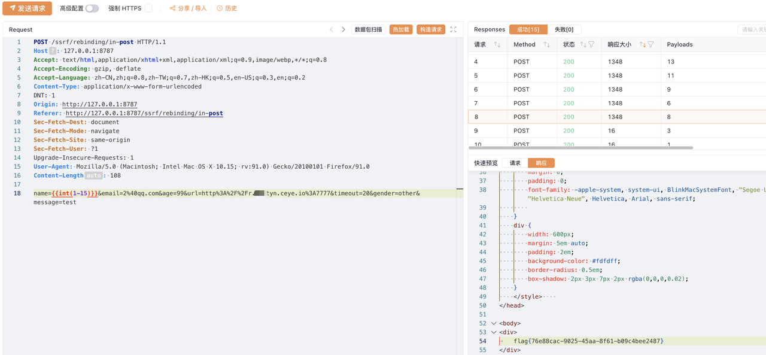Click the Host question mark help icon
The width and height of the screenshot is (766, 355).
coord(52,51)
